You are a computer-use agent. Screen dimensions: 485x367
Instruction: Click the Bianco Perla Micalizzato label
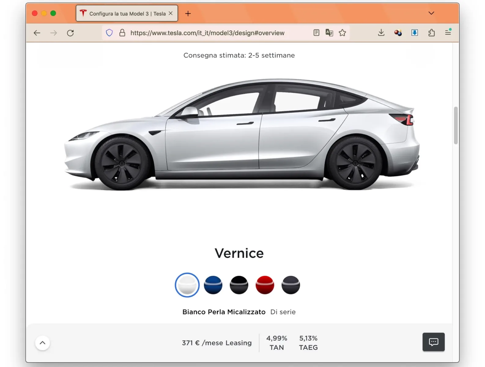[x=224, y=312]
